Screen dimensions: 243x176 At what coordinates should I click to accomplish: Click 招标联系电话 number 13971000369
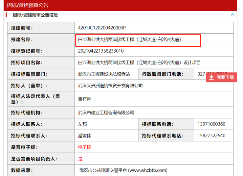pyautogui.click(x=211, y=124)
